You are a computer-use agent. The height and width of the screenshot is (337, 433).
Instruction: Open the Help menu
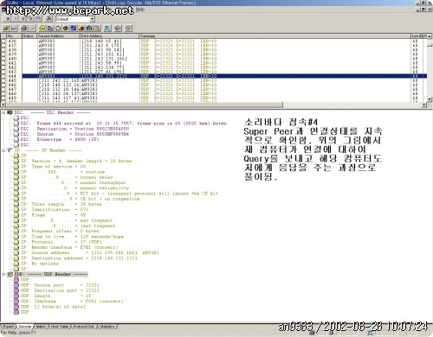click(140, 10)
